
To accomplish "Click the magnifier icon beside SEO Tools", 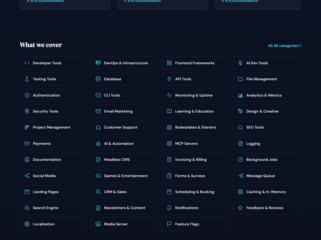I will point(240,127).
